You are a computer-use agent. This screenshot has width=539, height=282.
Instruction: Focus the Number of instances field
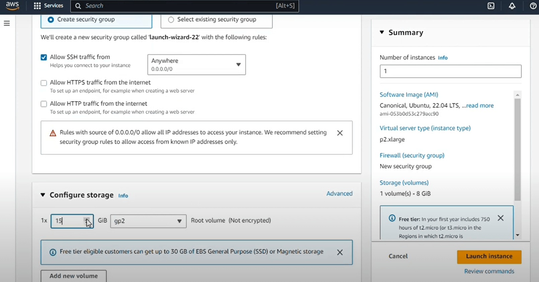[450, 71]
